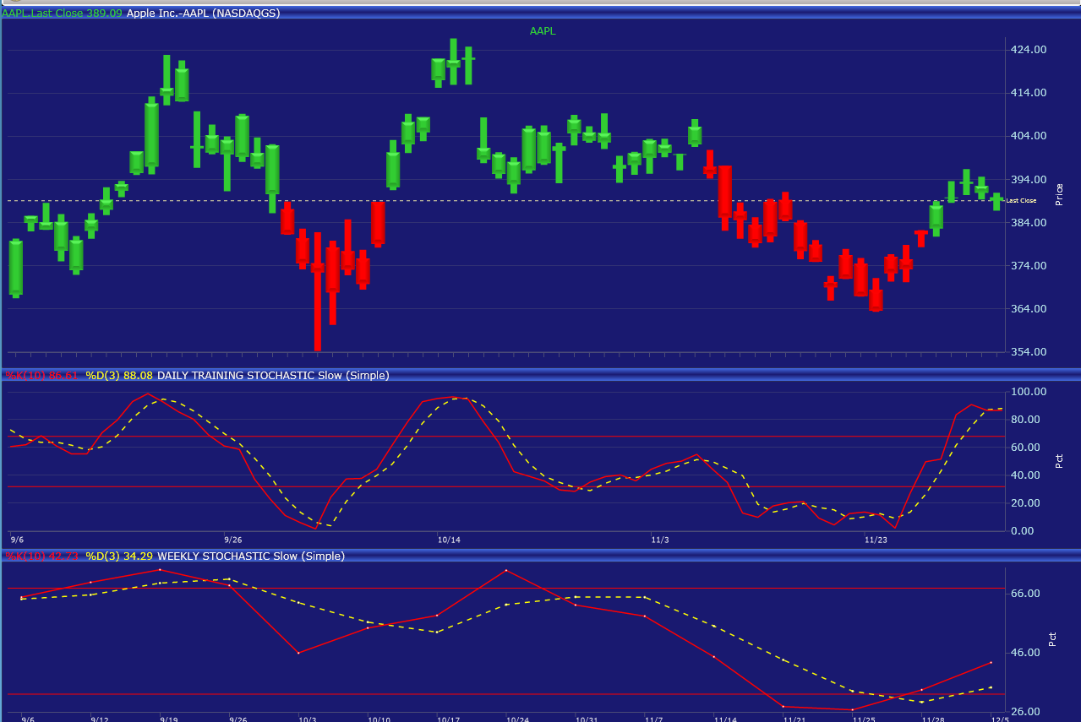Click the 414.00 price axis label
This screenshot has width=1081, height=722.
[1029, 92]
